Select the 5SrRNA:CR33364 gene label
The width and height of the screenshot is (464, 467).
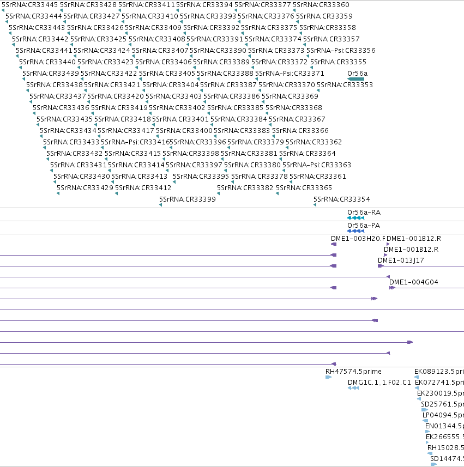[x=308, y=154]
